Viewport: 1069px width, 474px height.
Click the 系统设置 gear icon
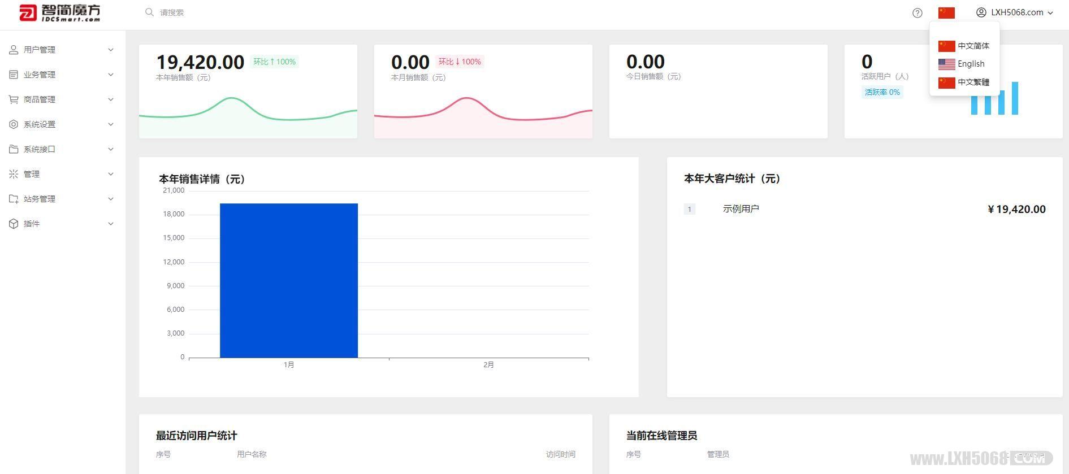14,124
